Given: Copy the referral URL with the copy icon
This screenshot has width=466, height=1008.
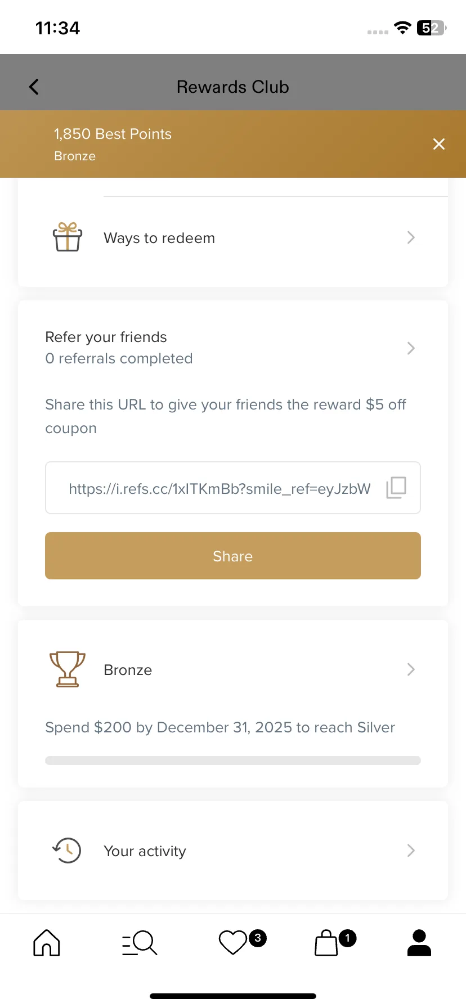Looking at the screenshot, I should [x=396, y=487].
